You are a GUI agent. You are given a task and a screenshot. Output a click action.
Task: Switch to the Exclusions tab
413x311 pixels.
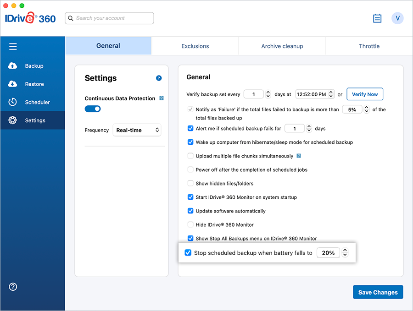coord(195,46)
